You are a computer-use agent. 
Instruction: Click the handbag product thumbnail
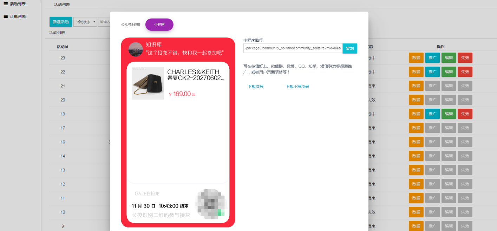[148, 83]
